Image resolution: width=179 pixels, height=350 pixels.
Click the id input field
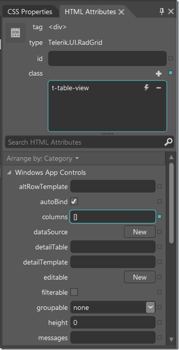point(107,58)
